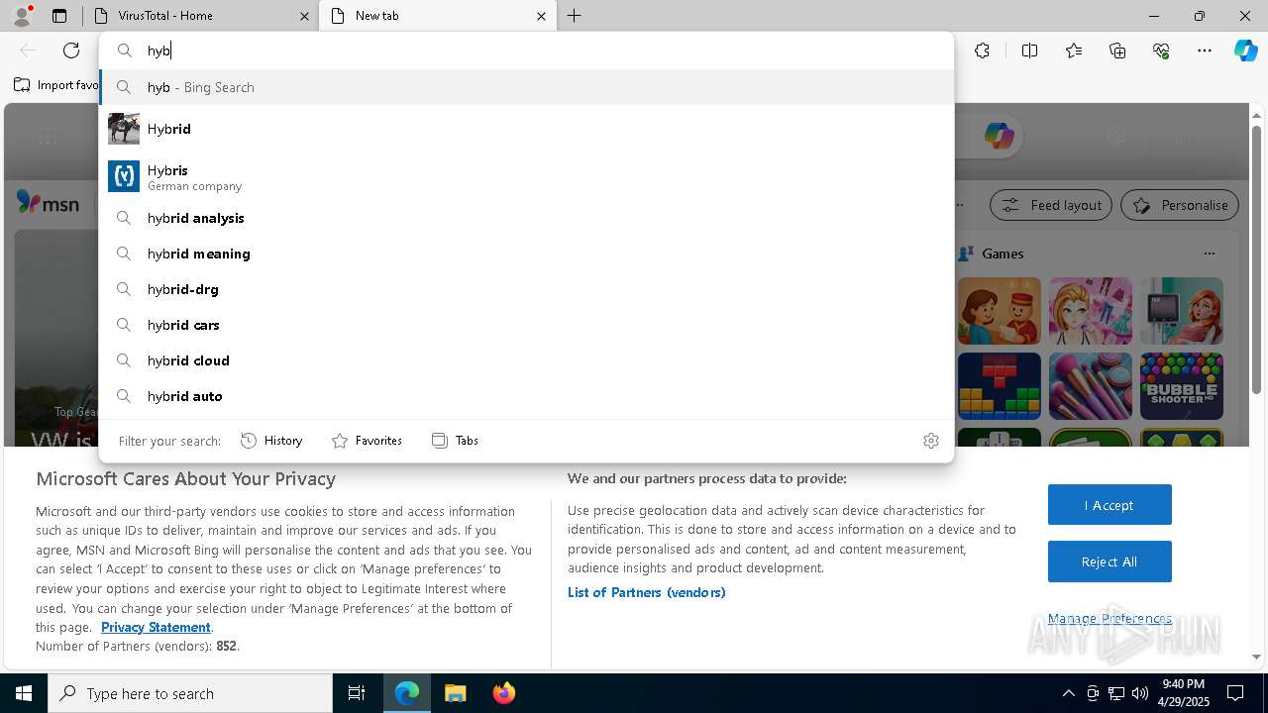This screenshot has width=1268, height=713.
Task: Open the red-haired girl game thumbnail
Action: coord(1181,311)
